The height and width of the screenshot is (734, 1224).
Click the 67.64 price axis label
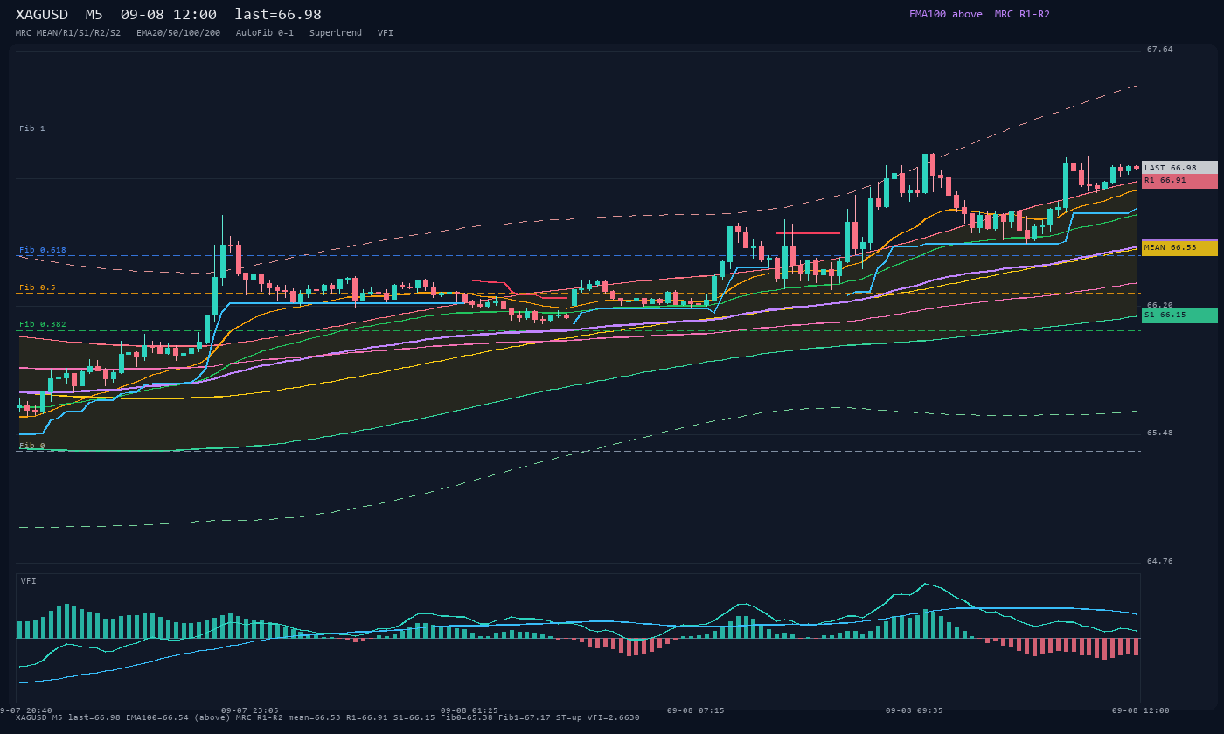point(1160,50)
